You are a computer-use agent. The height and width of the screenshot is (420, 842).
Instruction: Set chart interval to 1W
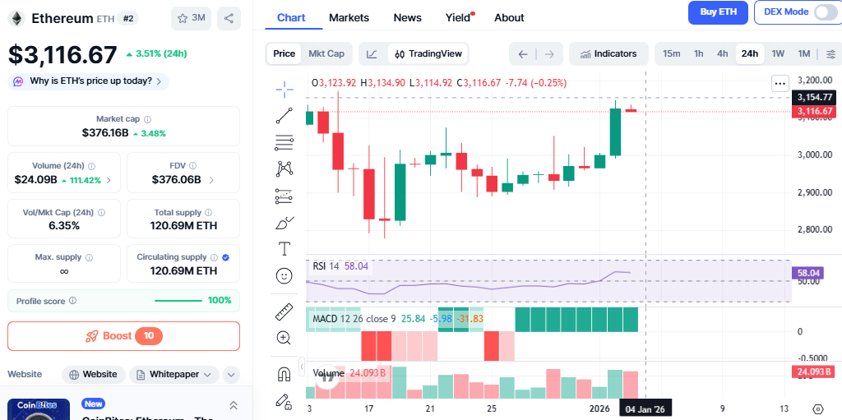[777, 54]
